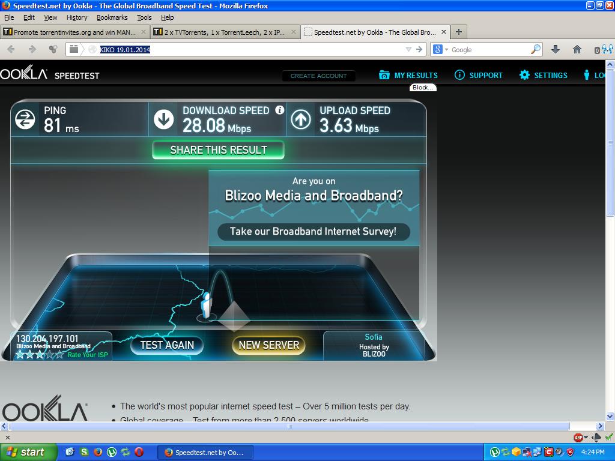The height and width of the screenshot is (461, 615).
Task: Click the Support info circle icon
Action: coord(459,75)
